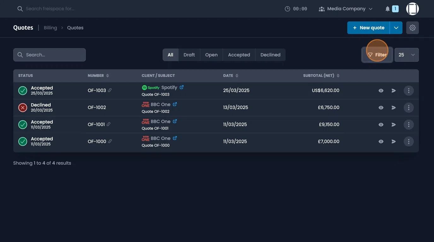Screen dimensions: 434x242
Task: Expand the results-per-page 25 dropdown
Action: [x=407, y=55]
